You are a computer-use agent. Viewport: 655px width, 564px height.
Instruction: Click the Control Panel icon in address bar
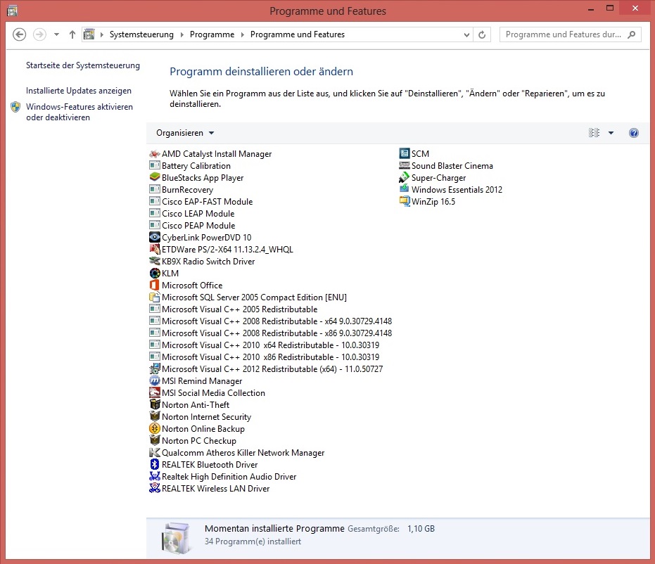coord(89,34)
